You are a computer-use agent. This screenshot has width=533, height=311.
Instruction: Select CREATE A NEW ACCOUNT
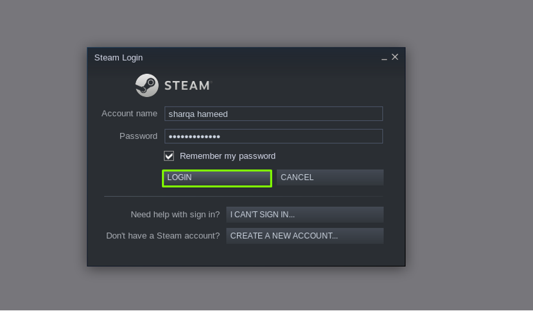(x=305, y=236)
